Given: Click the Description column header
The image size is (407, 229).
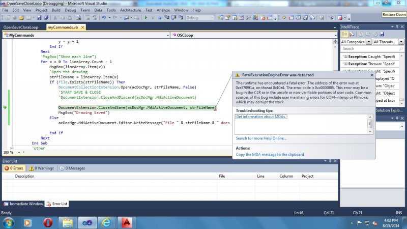Looking at the screenshot, I should coord(24,176).
